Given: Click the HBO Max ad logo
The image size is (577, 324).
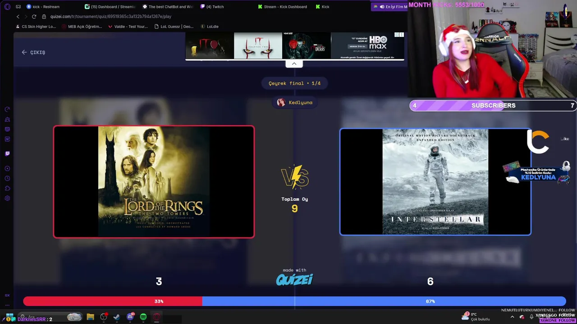Looking at the screenshot, I should [378, 42].
